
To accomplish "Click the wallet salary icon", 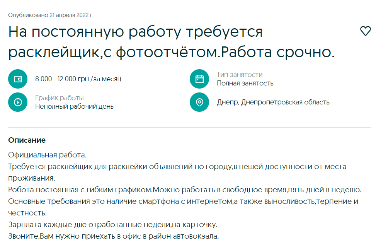I will [18, 79].
